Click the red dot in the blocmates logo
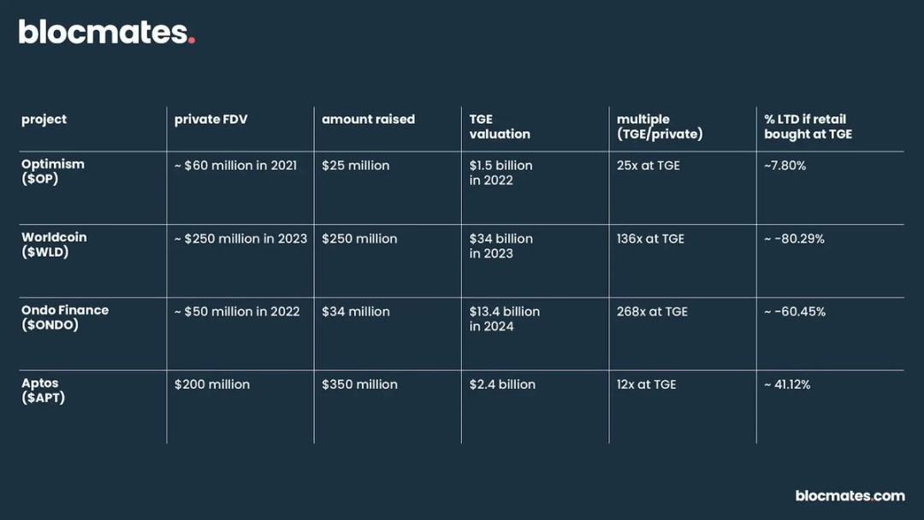 click(192, 40)
